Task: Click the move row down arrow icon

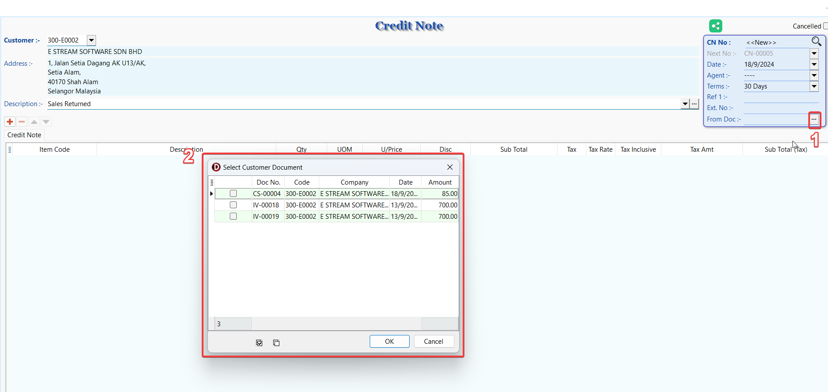Action: pos(46,121)
